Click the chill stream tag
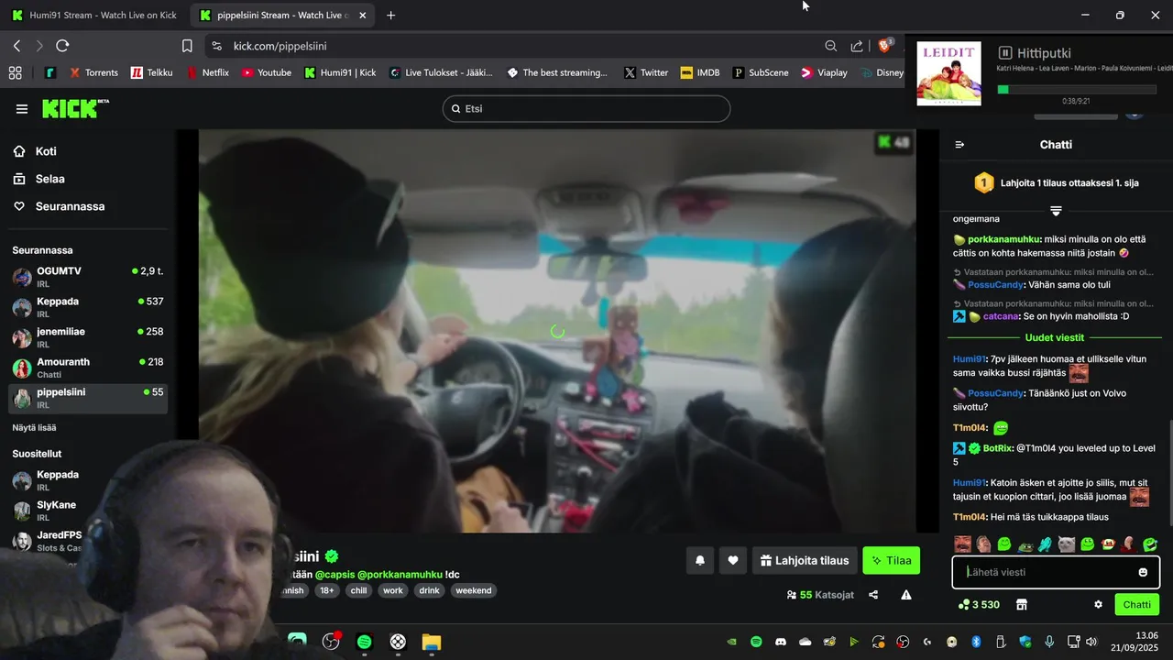This screenshot has height=660, width=1173. click(358, 590)
